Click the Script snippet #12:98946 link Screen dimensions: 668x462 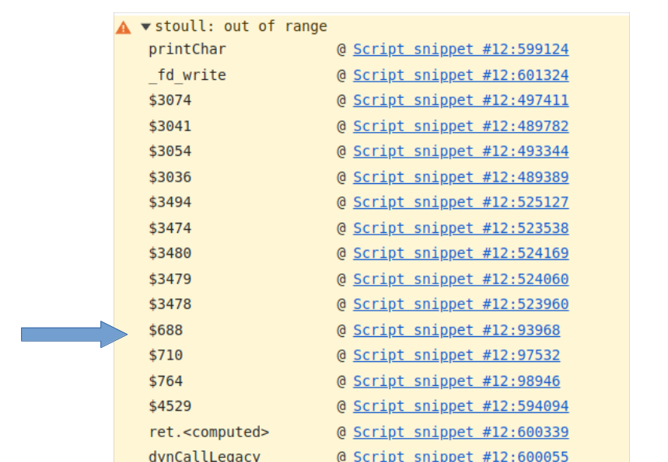point(456,381)
